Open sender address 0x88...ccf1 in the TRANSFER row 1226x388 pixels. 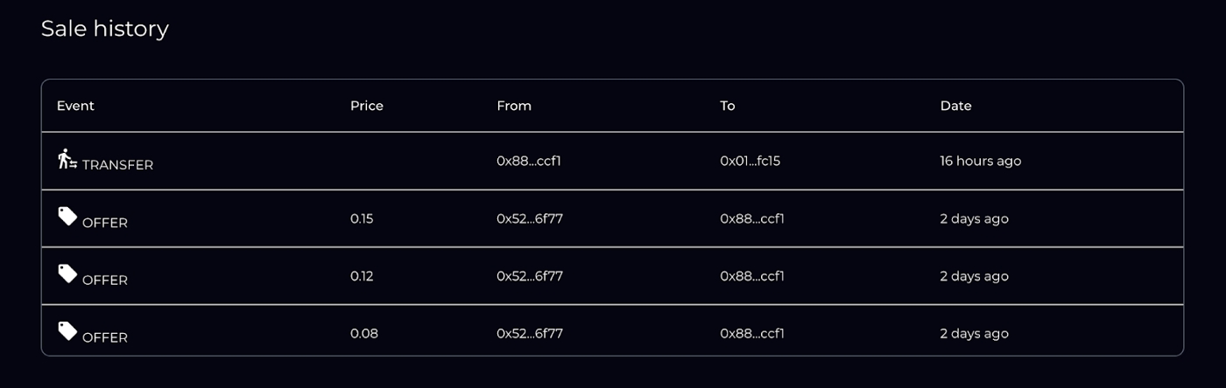point(528,161)
